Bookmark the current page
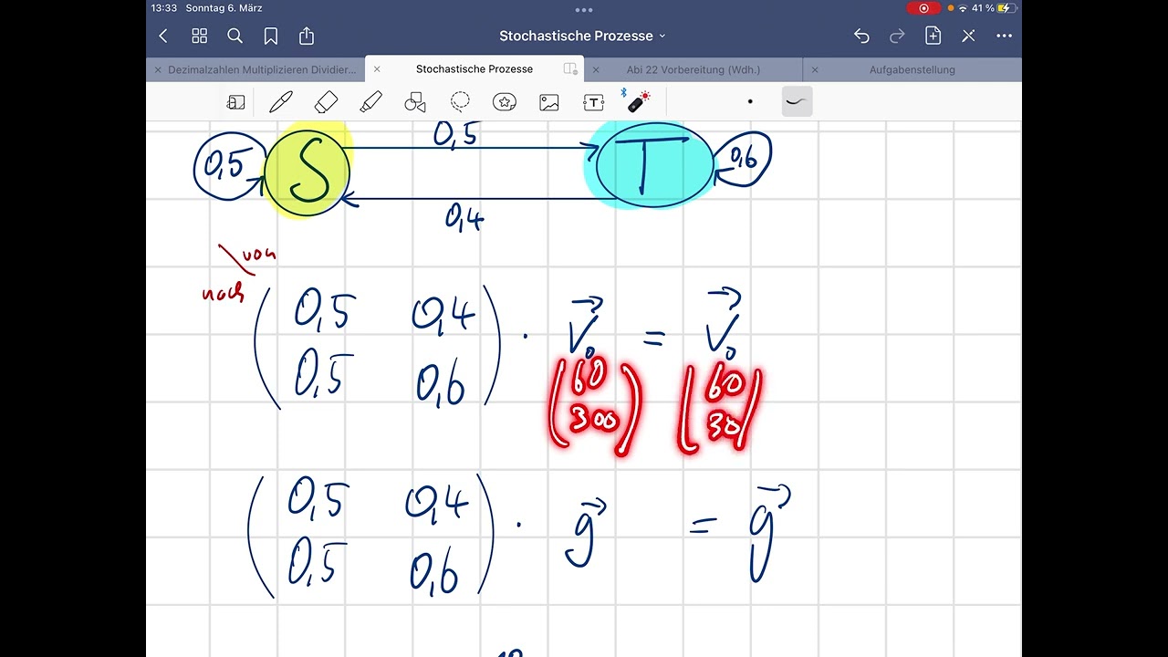This screenshot has width=1168, height=657. (271, 36)
